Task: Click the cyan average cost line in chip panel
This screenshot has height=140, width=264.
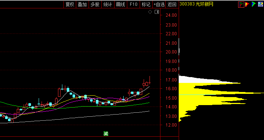Action: pos(197,95)
